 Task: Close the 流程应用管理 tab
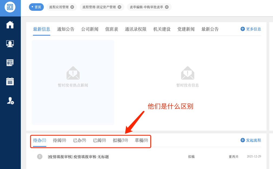72,7
